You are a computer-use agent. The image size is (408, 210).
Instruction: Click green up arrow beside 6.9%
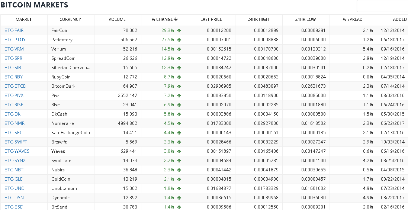179,105
